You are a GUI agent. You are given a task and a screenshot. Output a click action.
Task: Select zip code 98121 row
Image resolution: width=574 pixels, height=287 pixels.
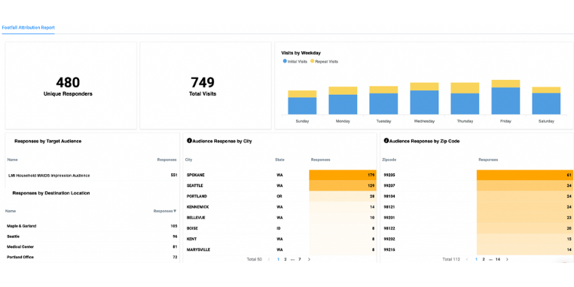pos(477,207)
